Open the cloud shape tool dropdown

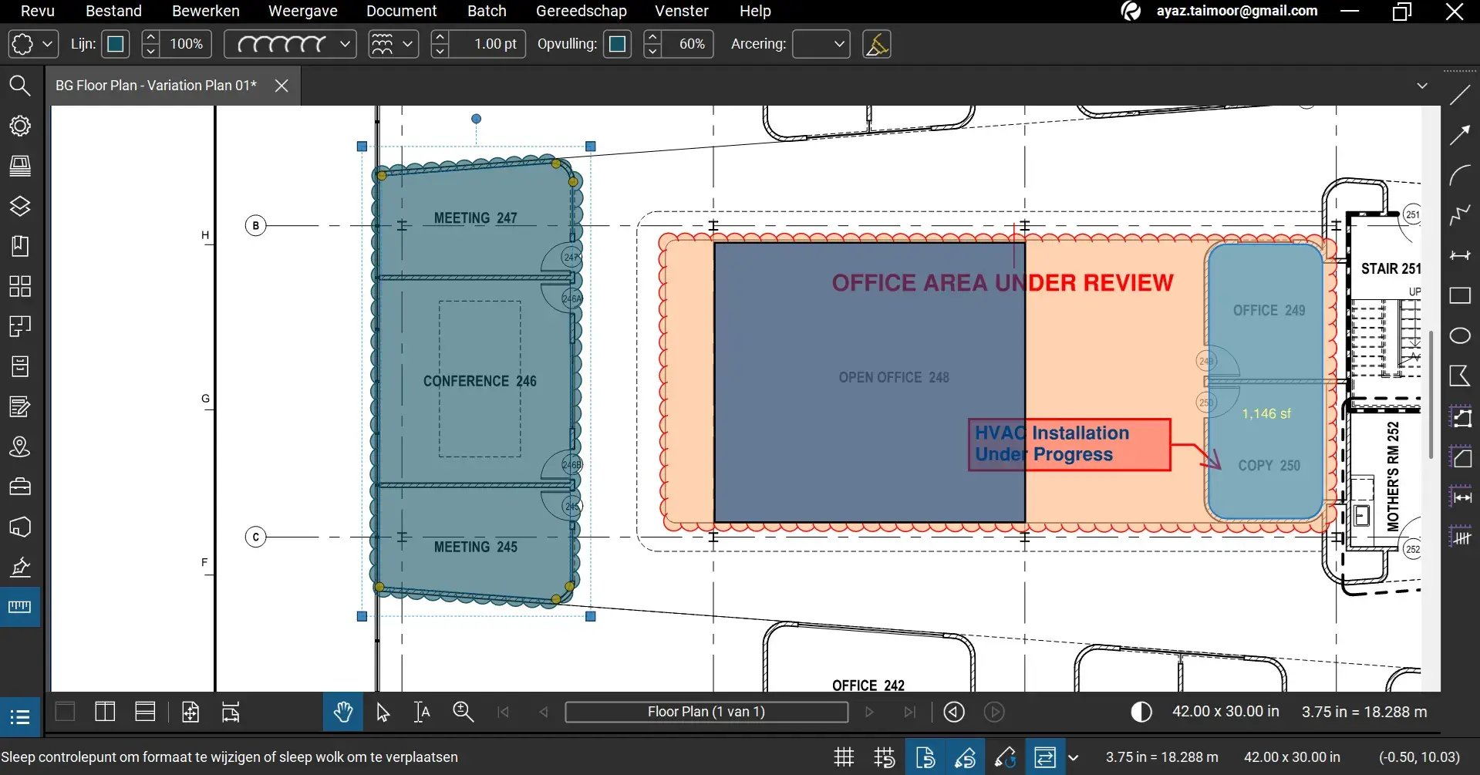(32, 44)
